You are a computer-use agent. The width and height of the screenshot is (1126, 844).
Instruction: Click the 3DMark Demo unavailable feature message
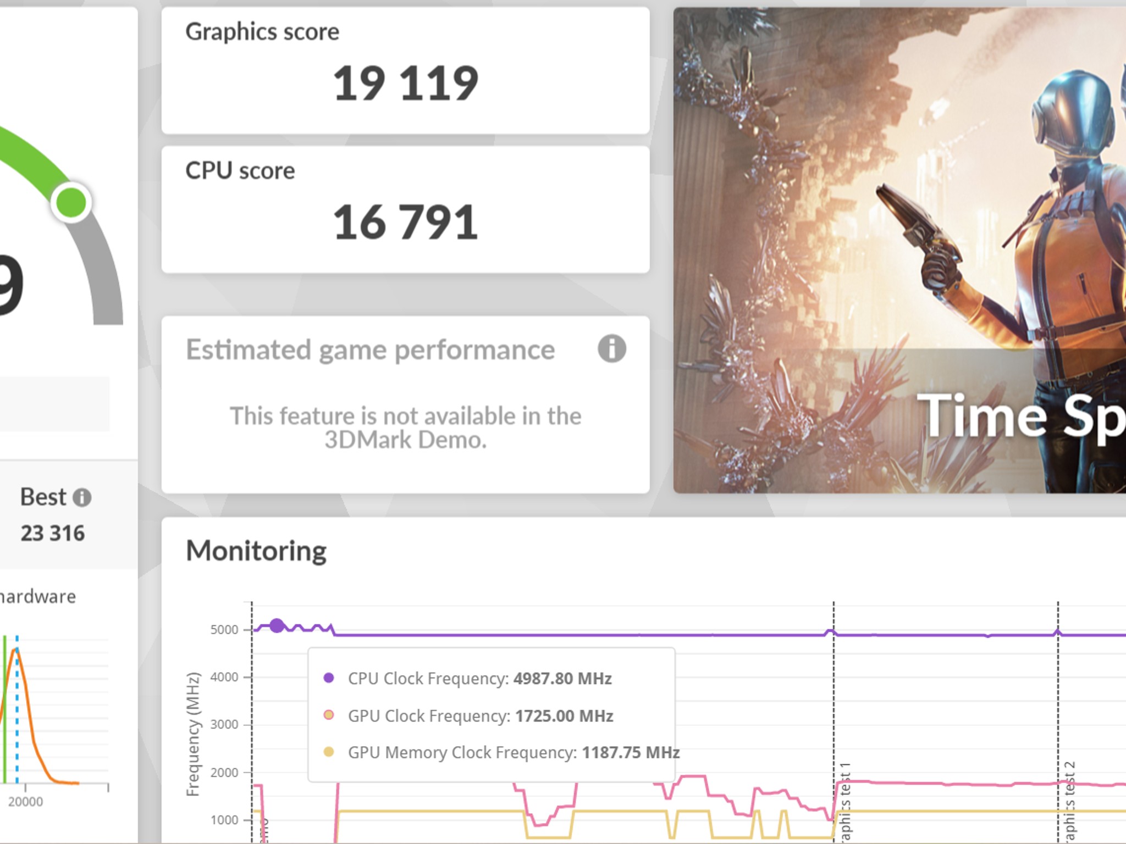pos(406,427)
